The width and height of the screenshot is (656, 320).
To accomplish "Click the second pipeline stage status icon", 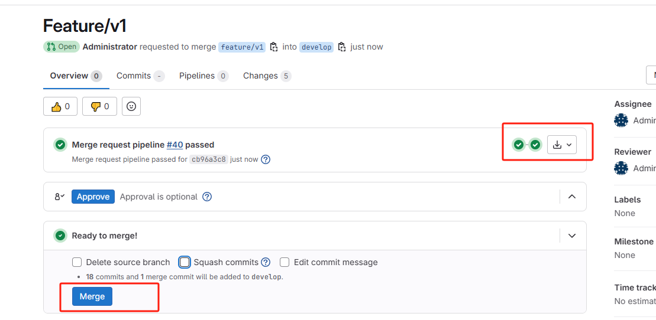I will point(535,145).
